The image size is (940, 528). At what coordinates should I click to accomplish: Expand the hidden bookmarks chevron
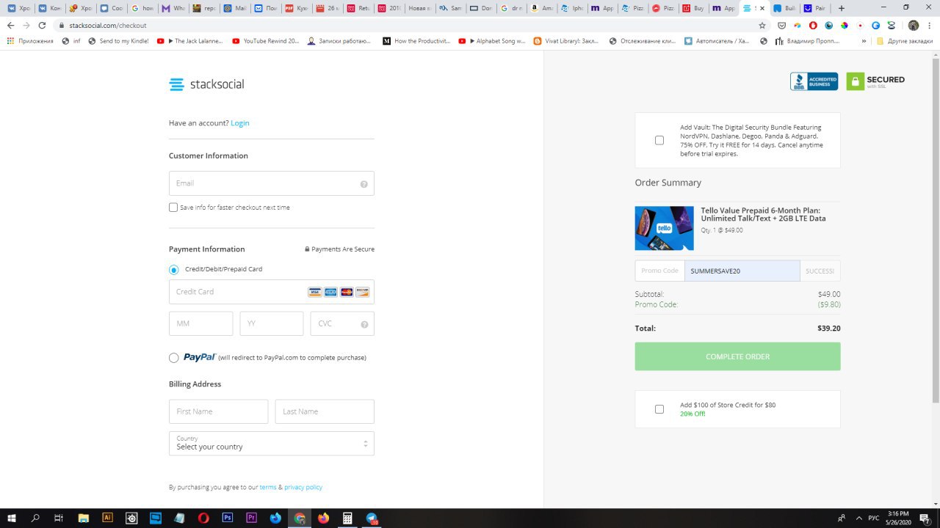tap(864, 41)
